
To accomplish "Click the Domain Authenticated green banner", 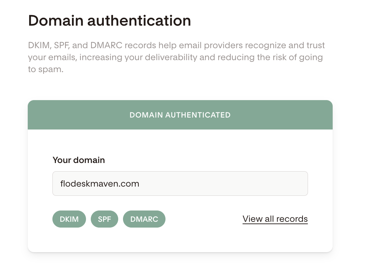I will 180,115.
